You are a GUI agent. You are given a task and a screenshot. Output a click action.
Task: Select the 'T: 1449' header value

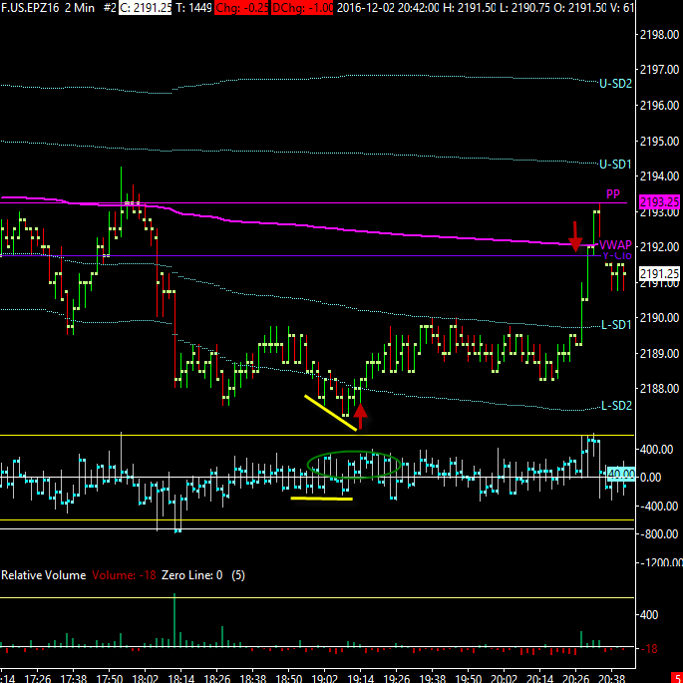[193, 7]
